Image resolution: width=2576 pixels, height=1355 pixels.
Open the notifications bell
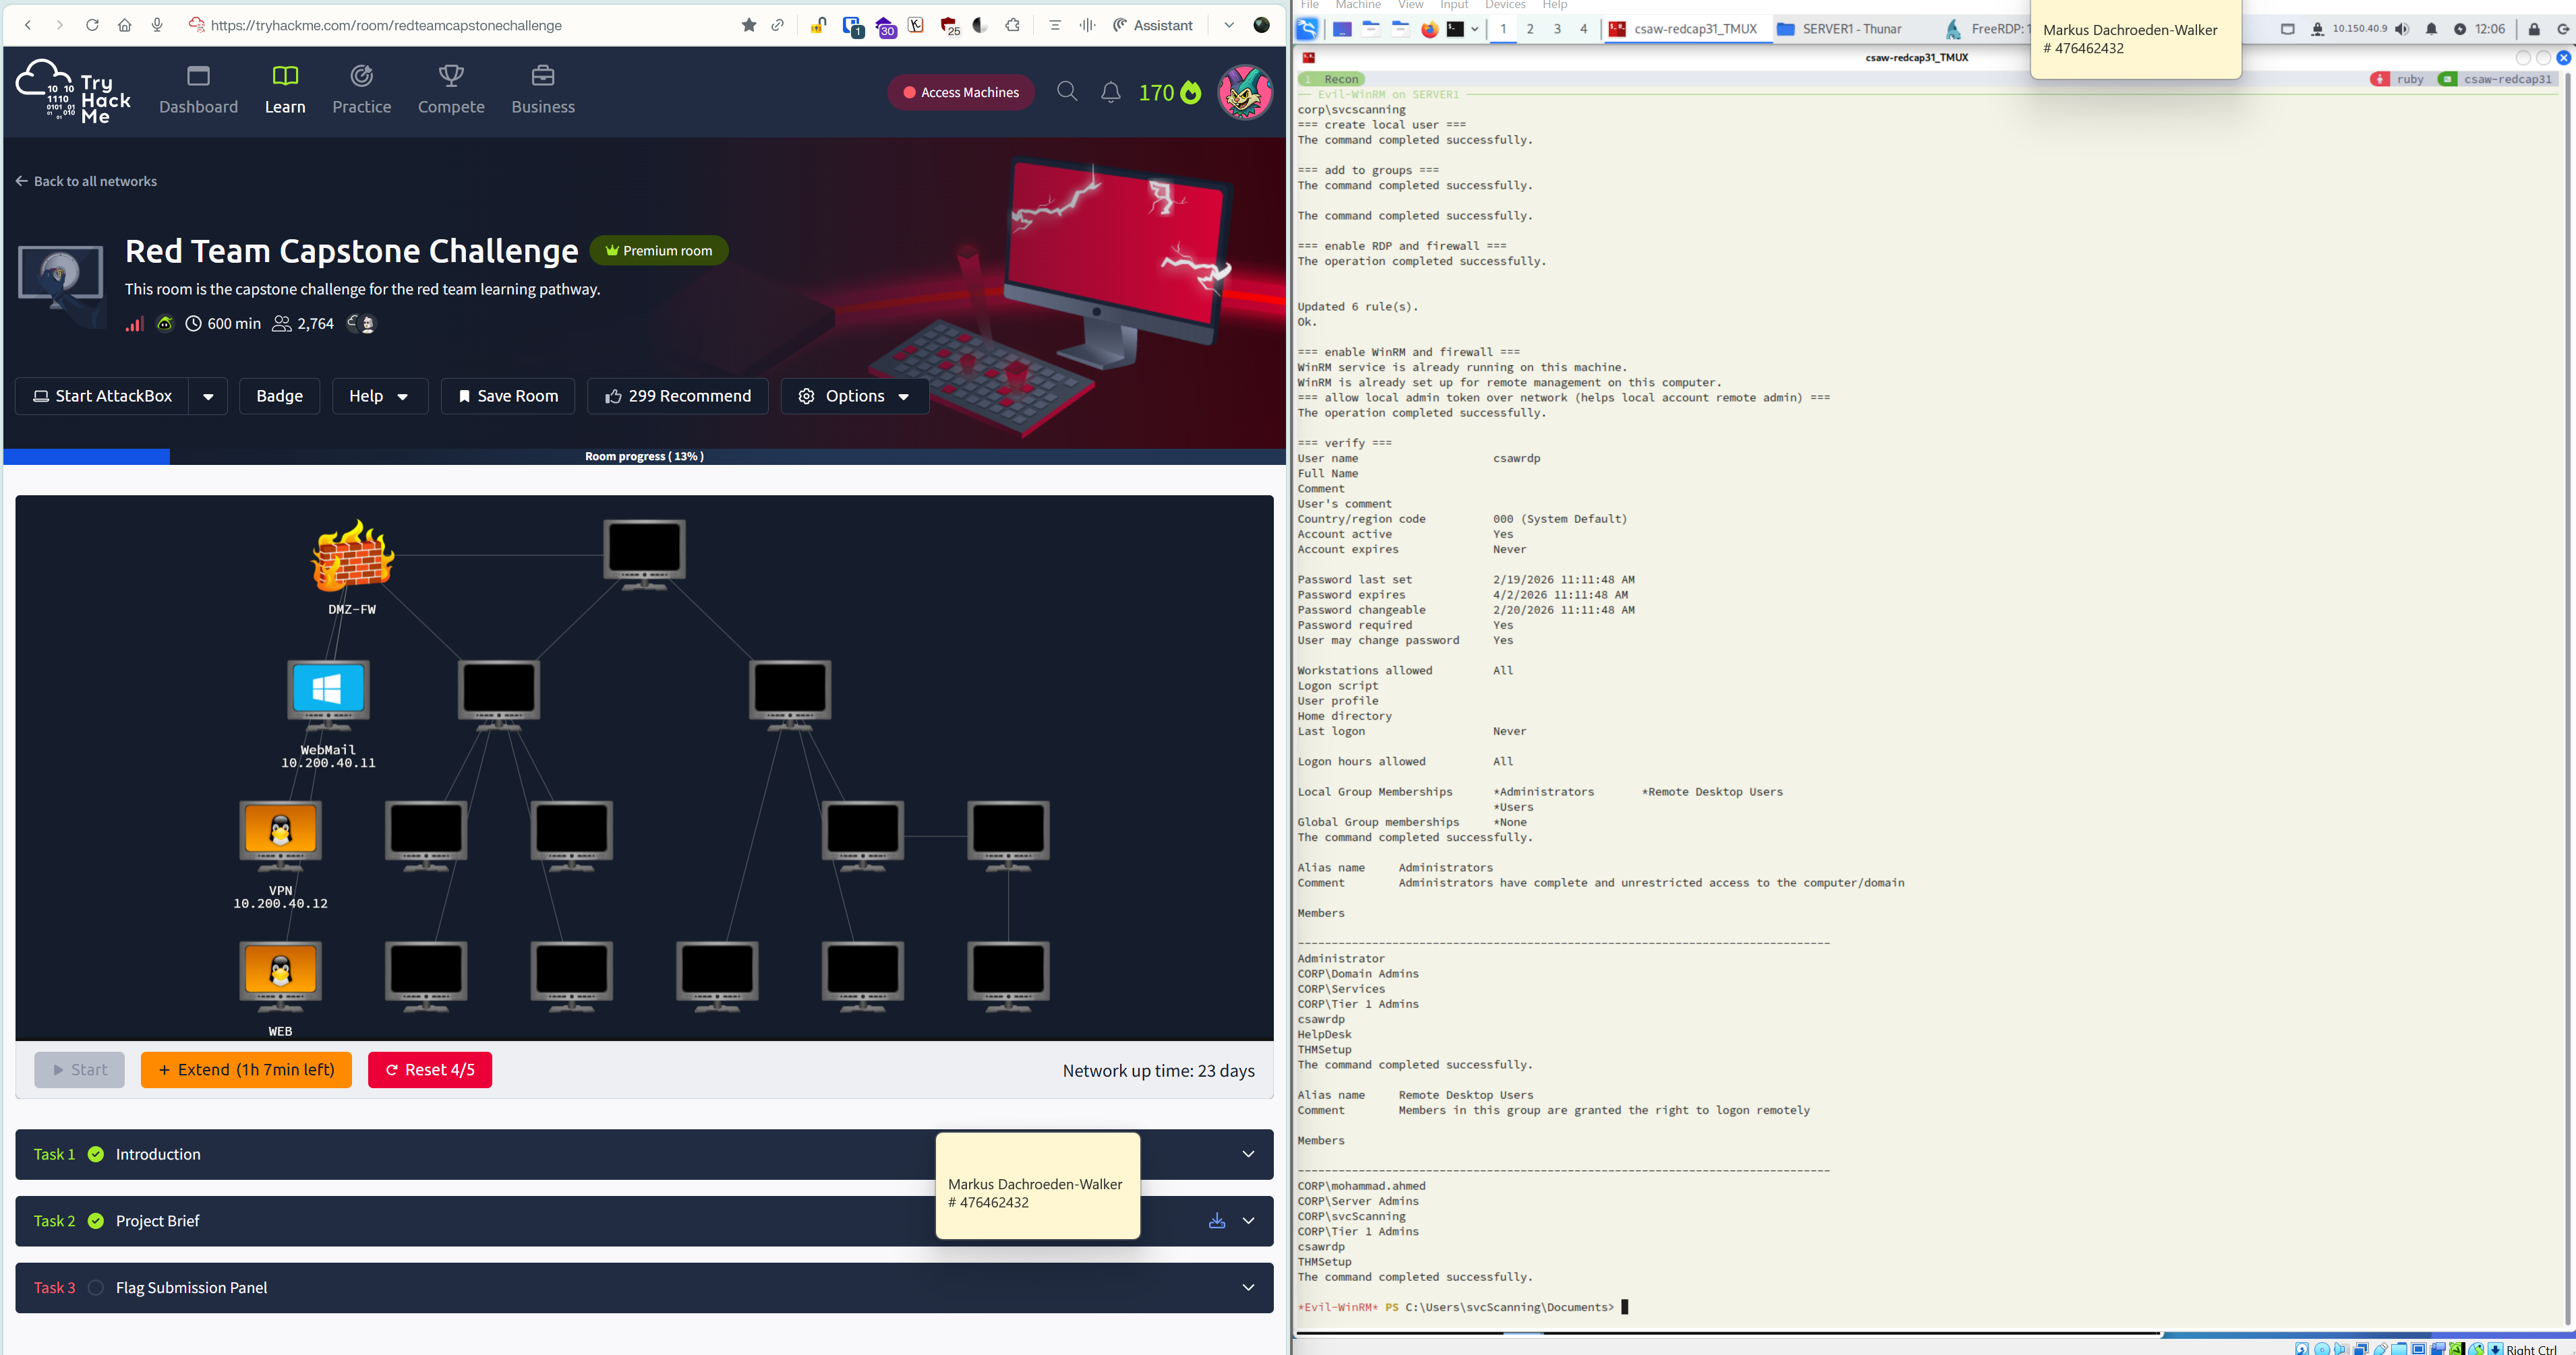pos(1110,92)
